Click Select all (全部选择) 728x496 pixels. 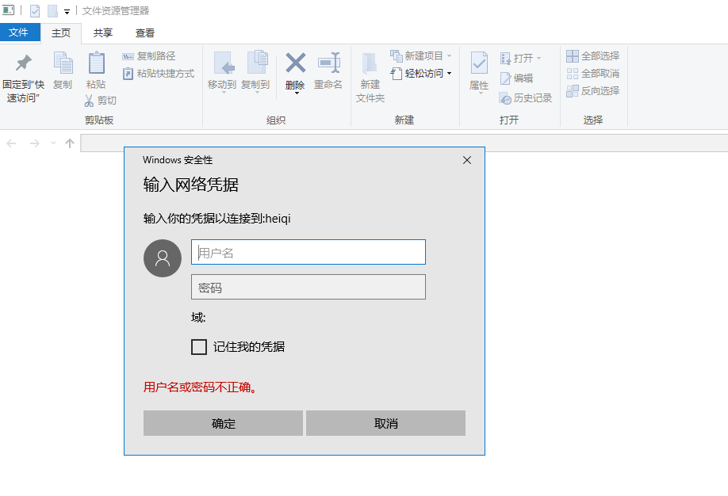[593, 56]
